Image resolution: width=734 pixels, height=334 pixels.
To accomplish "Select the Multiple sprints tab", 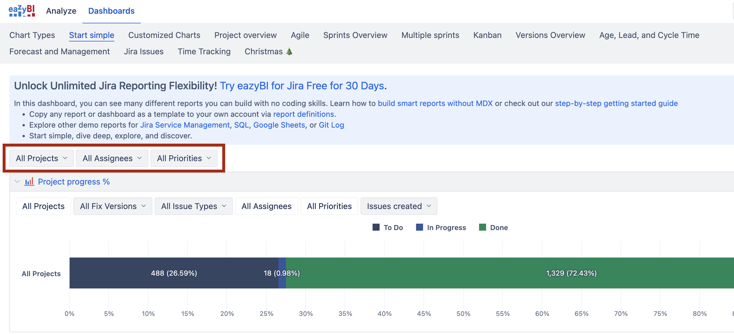I will pyautogui.click(x=430, y=35).
